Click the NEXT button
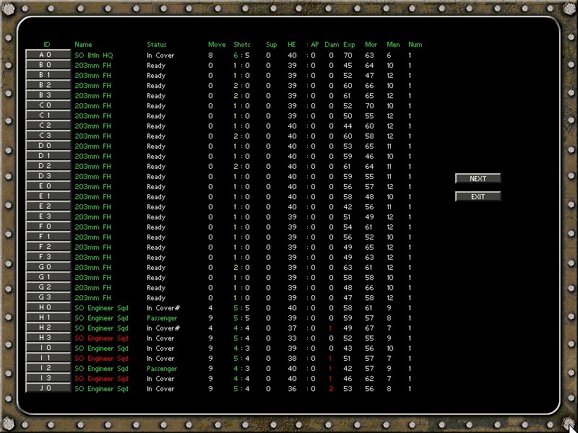This screenshot has width=578, height=433. tap(478, 178)
